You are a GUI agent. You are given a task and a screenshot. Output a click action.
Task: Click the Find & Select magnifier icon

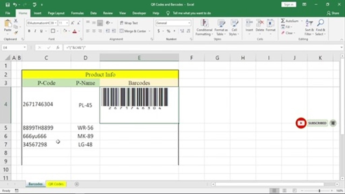click(x=320, y=23)
